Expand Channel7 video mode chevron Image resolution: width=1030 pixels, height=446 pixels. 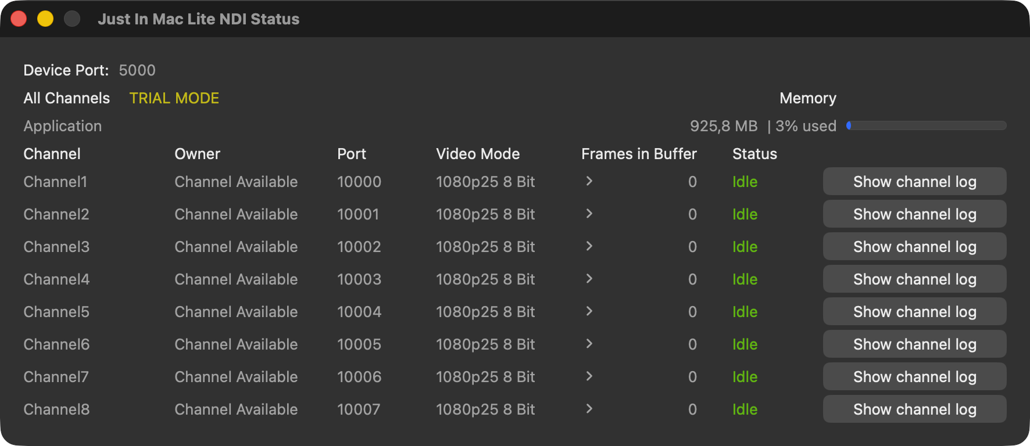click(589, 376)
